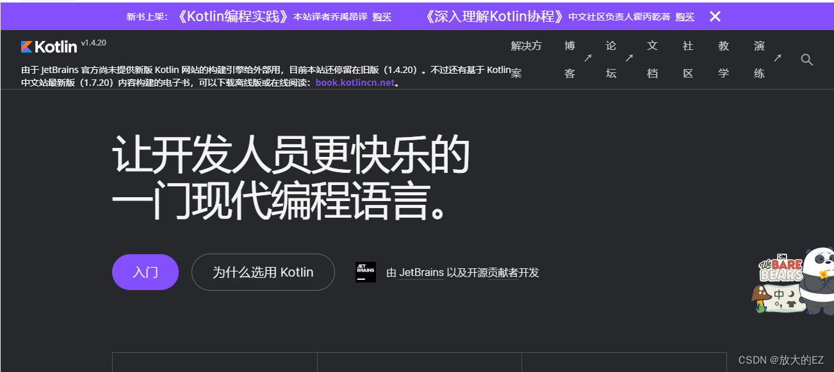Click the 入门 button
The image size is (834, 372).
pyautogui.click(x=145, y=271)
